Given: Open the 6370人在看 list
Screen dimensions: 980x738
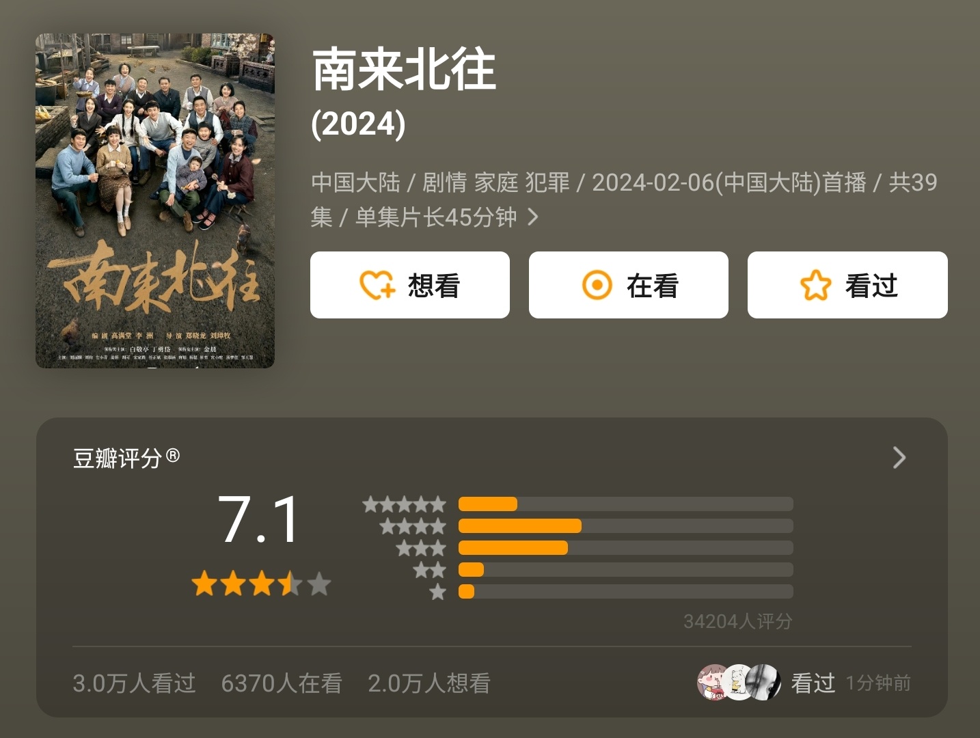Looking at the screenshot, I should (282, 683).
